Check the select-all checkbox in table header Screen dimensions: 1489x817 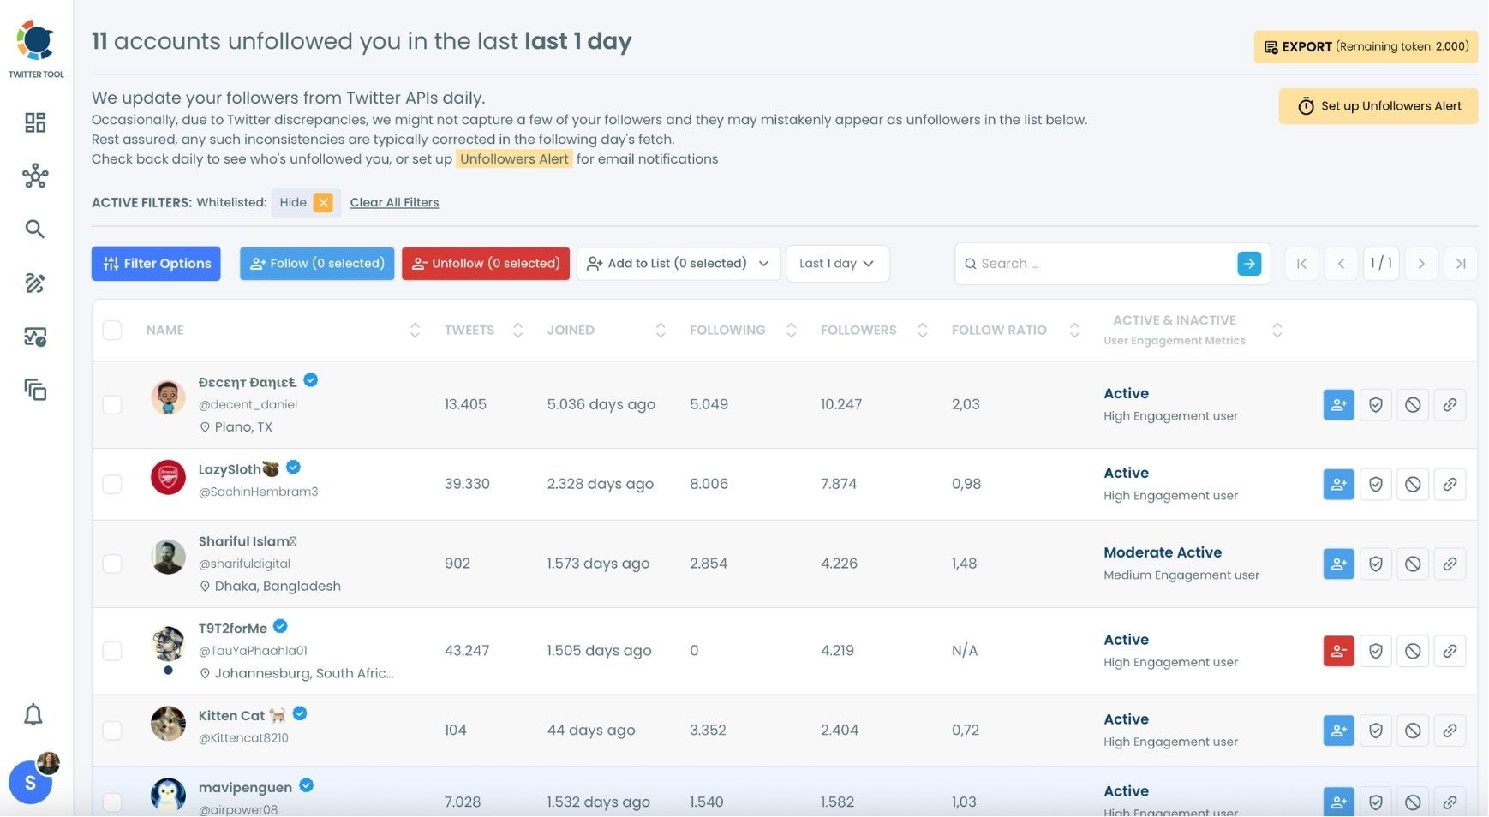point(111,329)
